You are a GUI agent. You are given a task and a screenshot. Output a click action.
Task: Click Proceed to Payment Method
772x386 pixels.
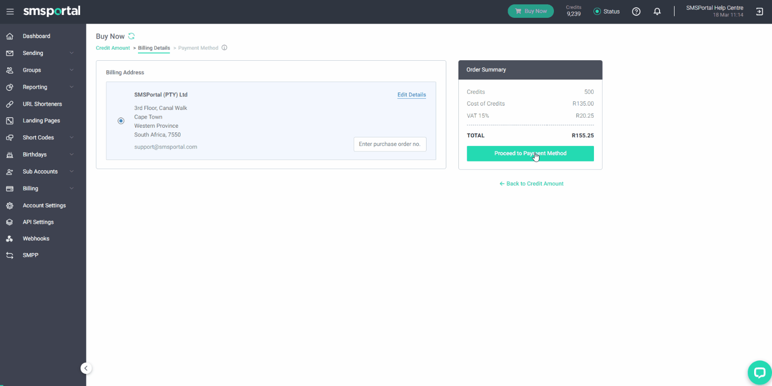point(530,154)
